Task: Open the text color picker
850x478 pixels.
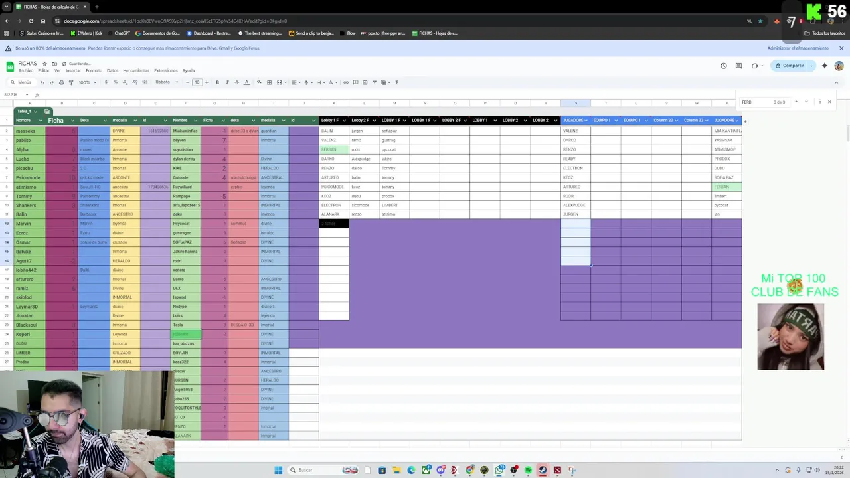Action: [246, 82]
